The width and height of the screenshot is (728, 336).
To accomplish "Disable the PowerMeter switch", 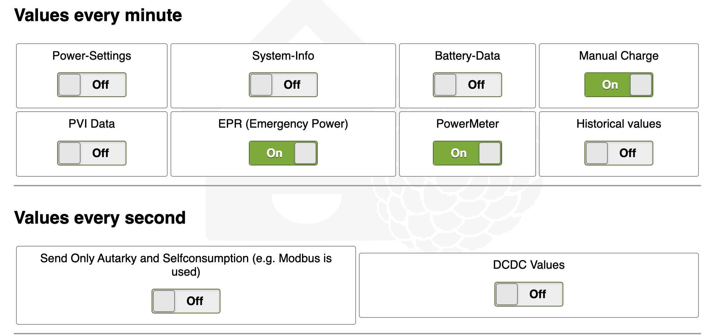I will pos(467,153).
